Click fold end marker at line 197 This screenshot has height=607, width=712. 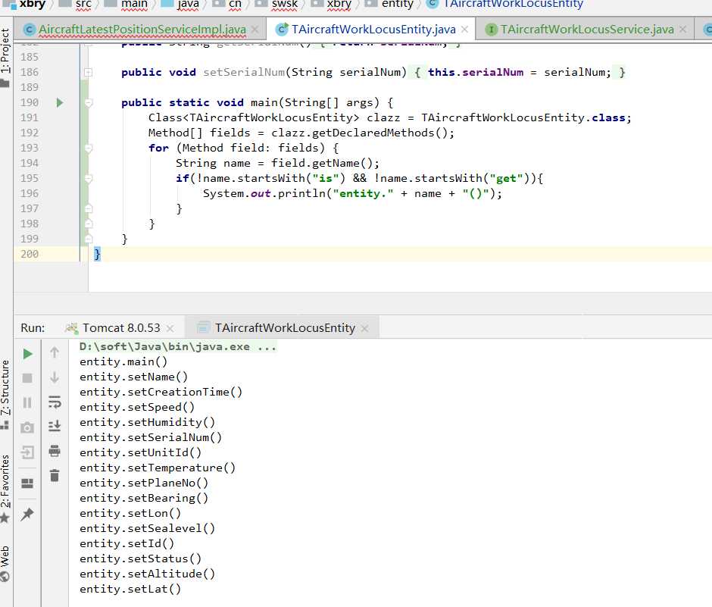click(x=89, y=208)
